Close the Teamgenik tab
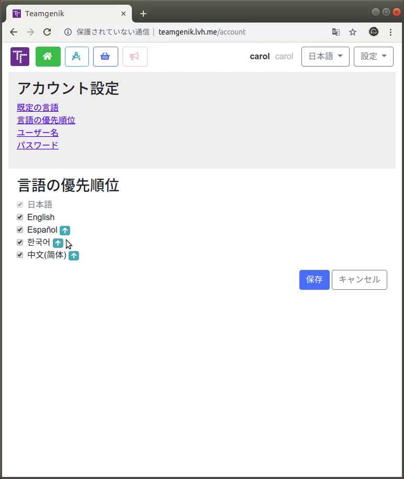 [124, 14]
